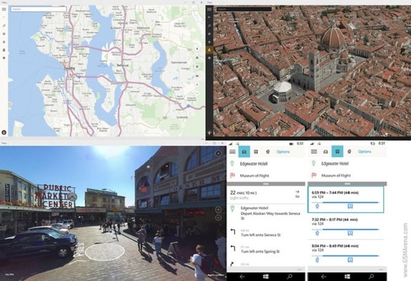Tap Search key on transit phone

point(371,276)
